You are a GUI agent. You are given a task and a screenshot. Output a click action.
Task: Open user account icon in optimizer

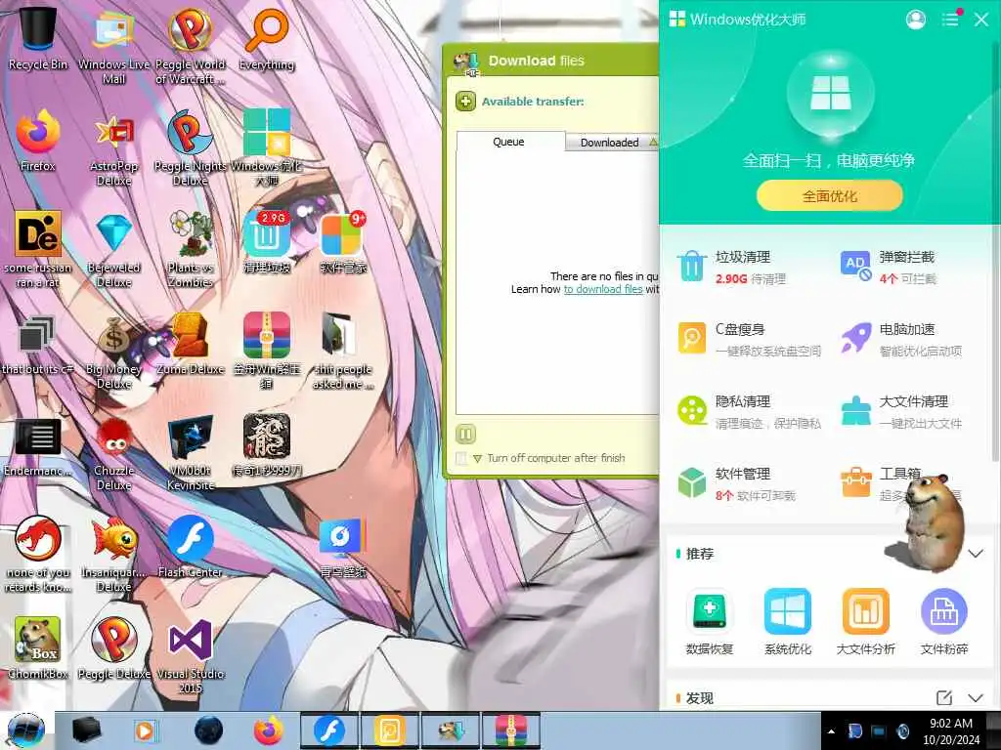click(915, 20)
